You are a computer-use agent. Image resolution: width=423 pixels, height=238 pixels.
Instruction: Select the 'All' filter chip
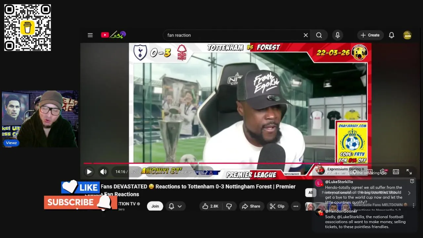[x=310, y=192]
